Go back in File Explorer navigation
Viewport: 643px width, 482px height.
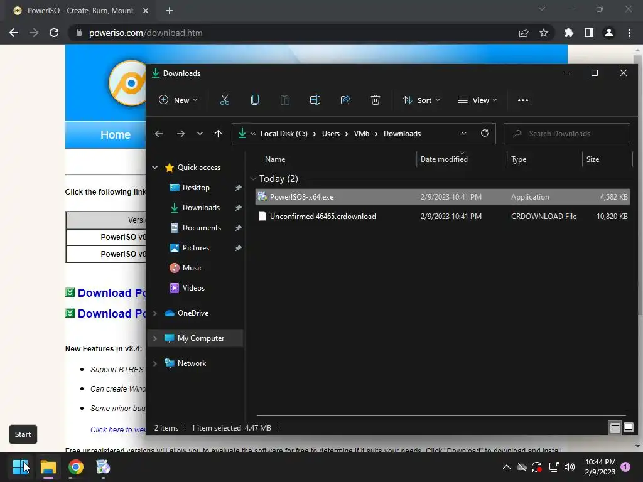point(159,134)
